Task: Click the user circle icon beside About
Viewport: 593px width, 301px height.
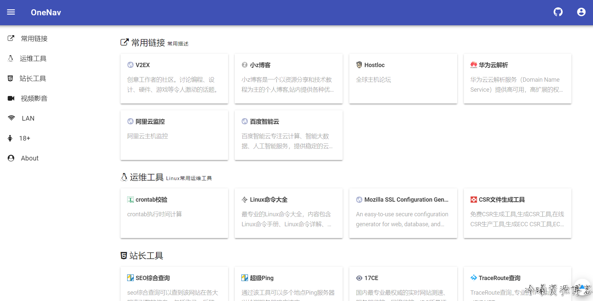Action: [x=11, y=158]
